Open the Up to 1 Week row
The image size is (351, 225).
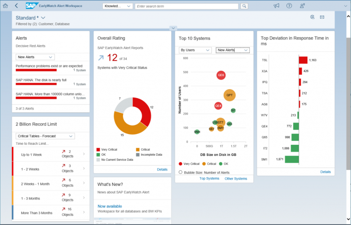coord(51,154)
